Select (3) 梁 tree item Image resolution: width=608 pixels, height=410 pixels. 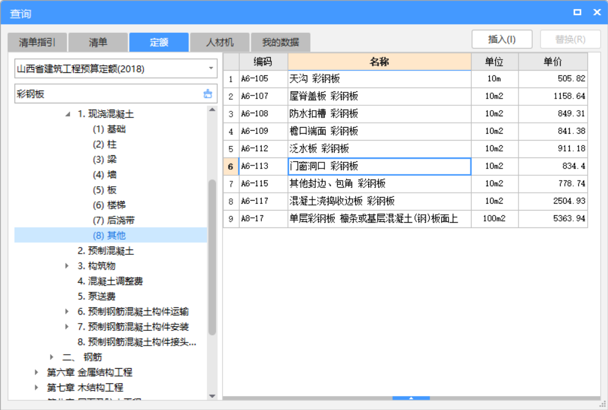click(x=105, y=159)
